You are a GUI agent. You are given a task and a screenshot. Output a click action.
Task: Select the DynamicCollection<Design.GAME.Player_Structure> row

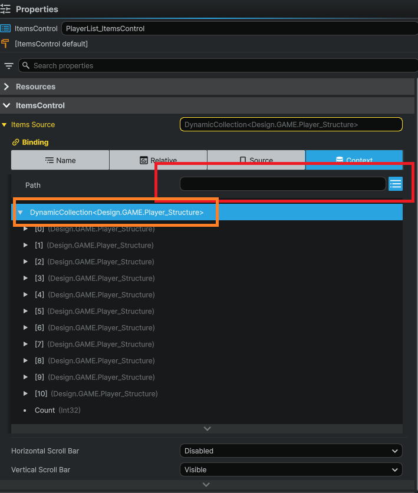tap(207, 212)
